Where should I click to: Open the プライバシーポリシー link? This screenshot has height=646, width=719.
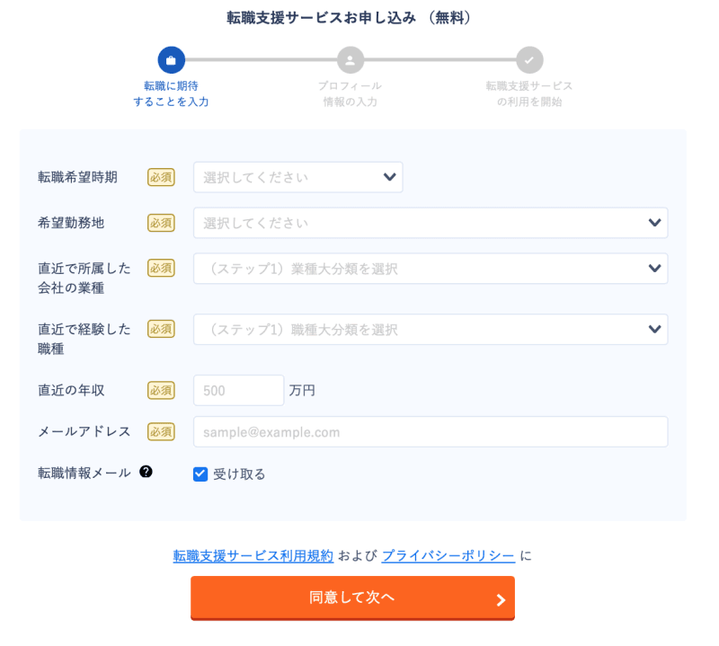point(447,556)
